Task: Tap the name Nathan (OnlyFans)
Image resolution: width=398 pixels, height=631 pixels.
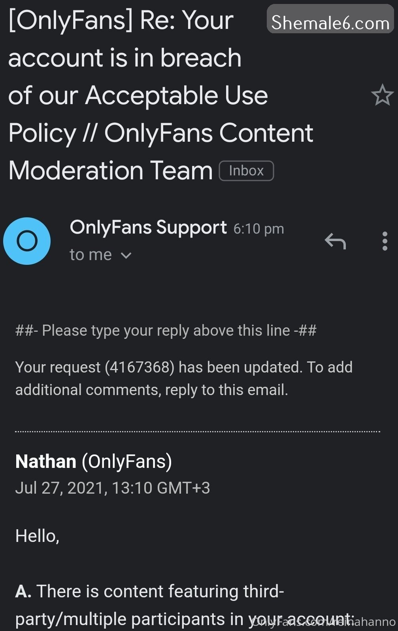Action: coord(94,462)
